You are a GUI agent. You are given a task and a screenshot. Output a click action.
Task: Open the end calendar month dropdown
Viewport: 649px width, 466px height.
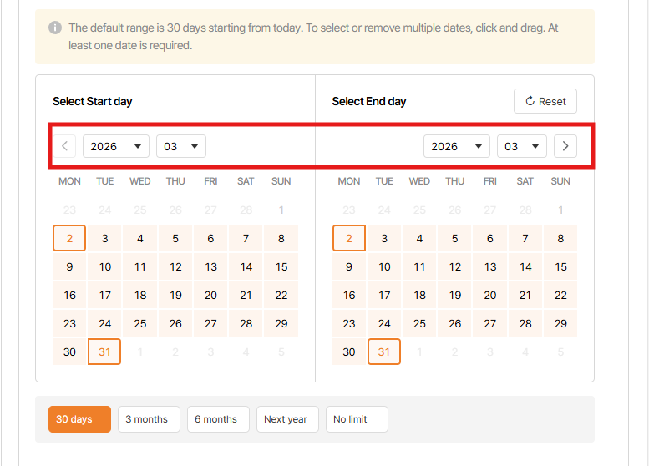click(x=521, y=146)
